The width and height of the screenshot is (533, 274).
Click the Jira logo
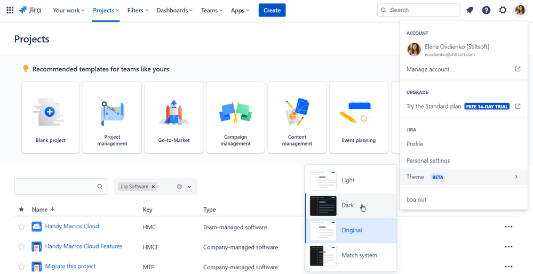tap(30, 10)
